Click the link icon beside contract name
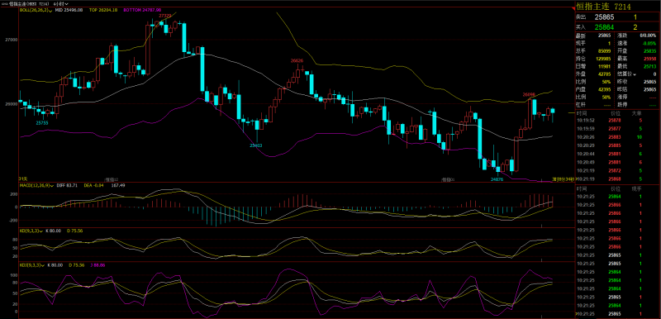Viewport: 661px width, 319px height. [x=6, y=4]
